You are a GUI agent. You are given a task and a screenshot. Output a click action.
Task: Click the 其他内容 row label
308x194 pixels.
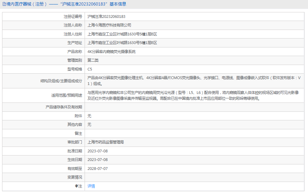pyautogui.click(x=75, y=125)
